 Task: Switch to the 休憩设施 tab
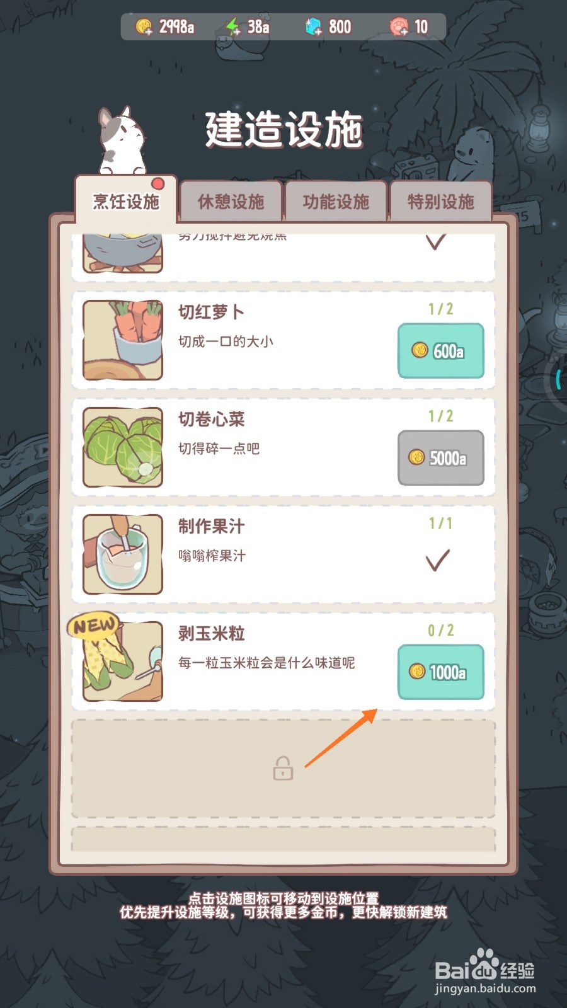231,202
